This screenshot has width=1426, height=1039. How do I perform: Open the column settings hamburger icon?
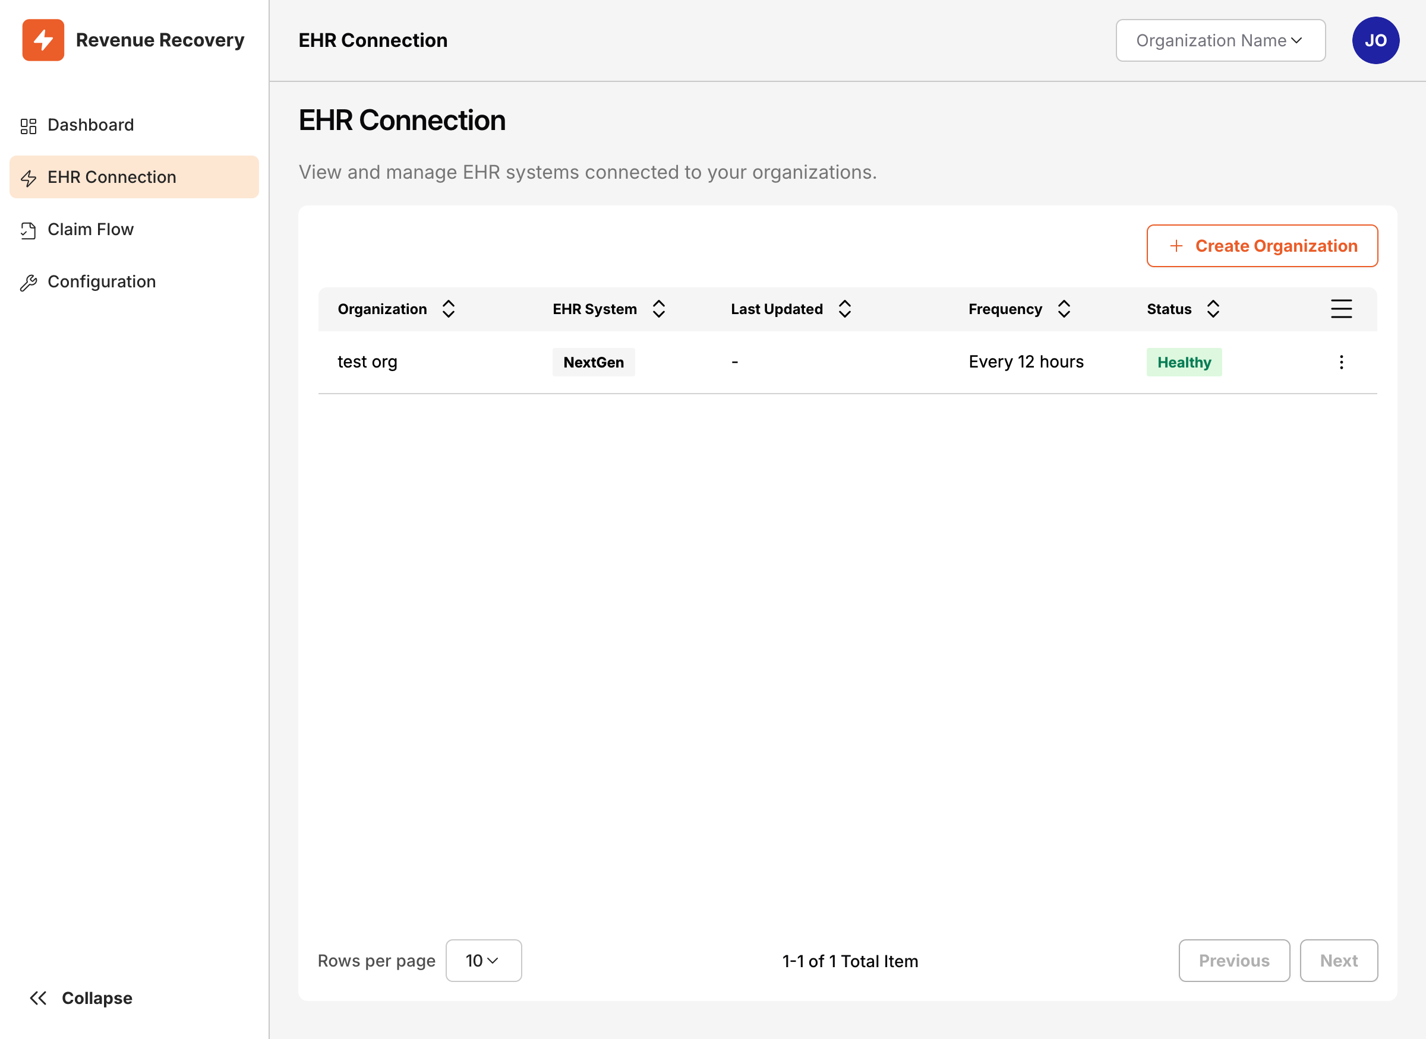[x=1341, y=309]
